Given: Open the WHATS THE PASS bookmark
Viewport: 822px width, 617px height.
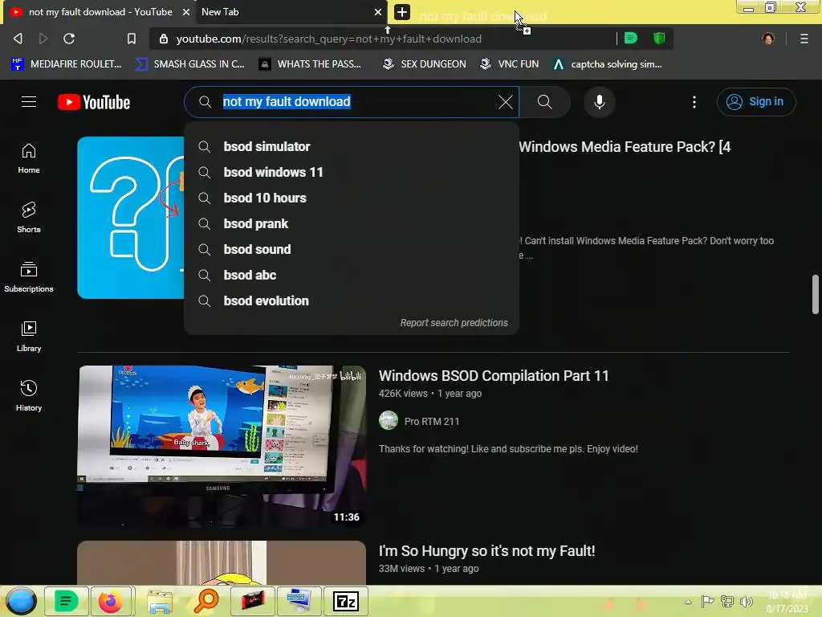Looking at the screenshot, I should pyautogui.click(x=311, y=64).
